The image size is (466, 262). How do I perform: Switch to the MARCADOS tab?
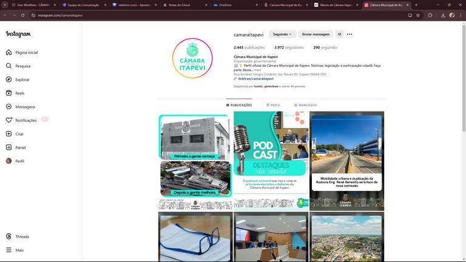pos(306,105)
